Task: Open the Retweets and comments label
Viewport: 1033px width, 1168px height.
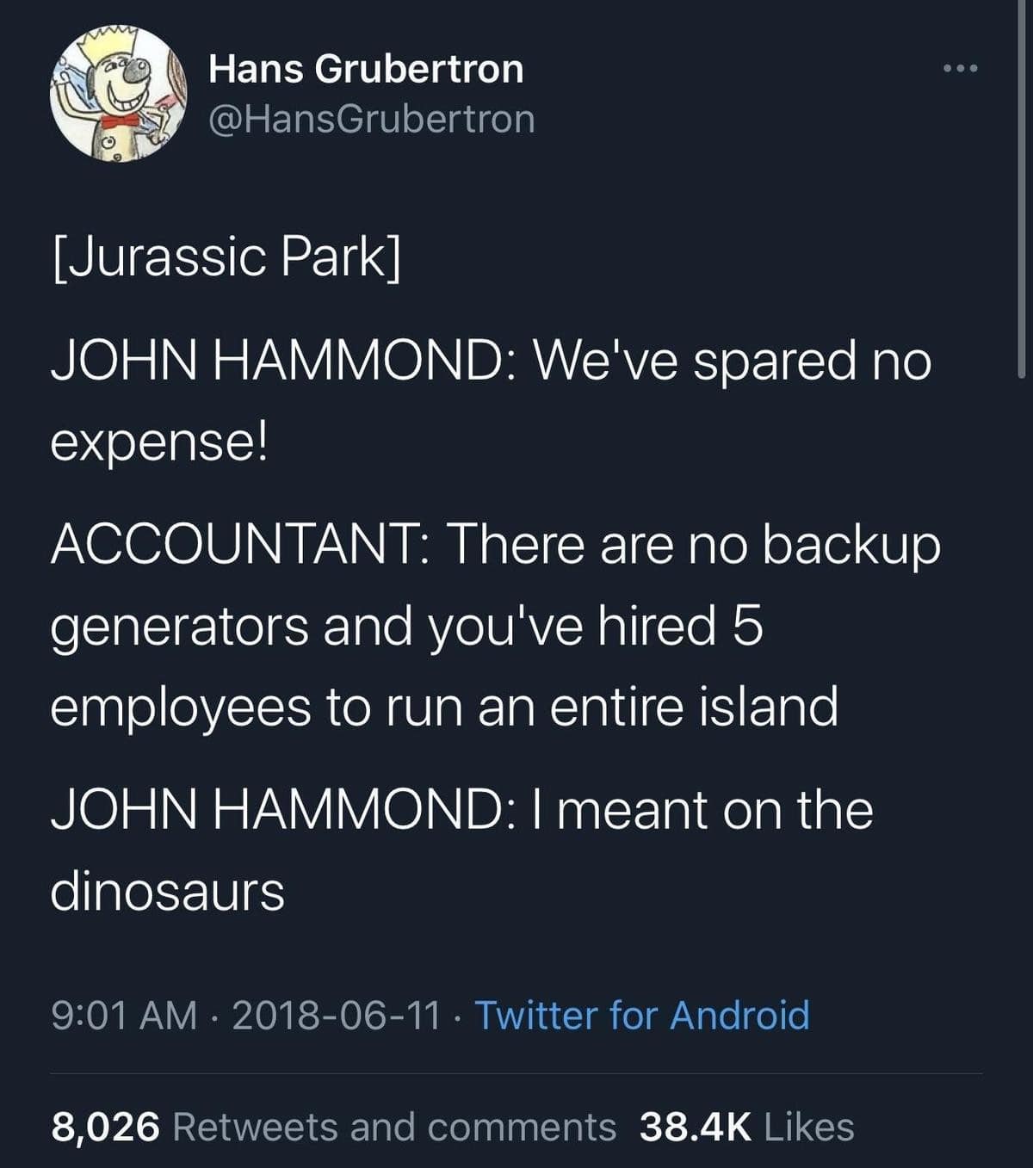Action: pyautogui.click(x=394, y=1127)
